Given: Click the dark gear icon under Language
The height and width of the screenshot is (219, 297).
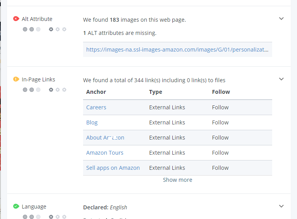Looking at the screenshot, I should click(51, 217).
